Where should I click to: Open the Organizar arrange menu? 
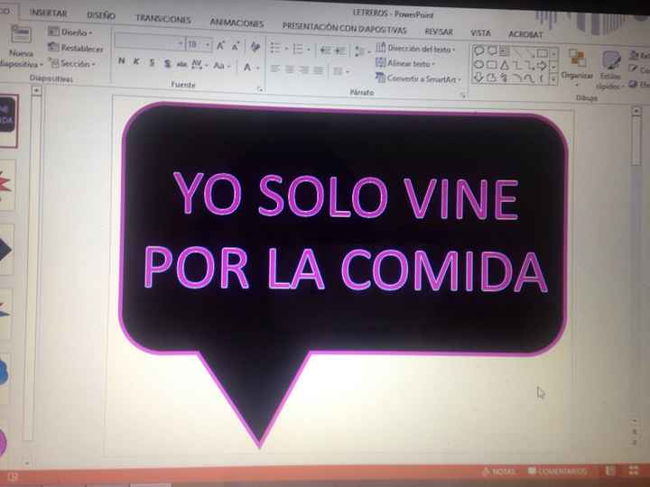[x=577, y=67]
